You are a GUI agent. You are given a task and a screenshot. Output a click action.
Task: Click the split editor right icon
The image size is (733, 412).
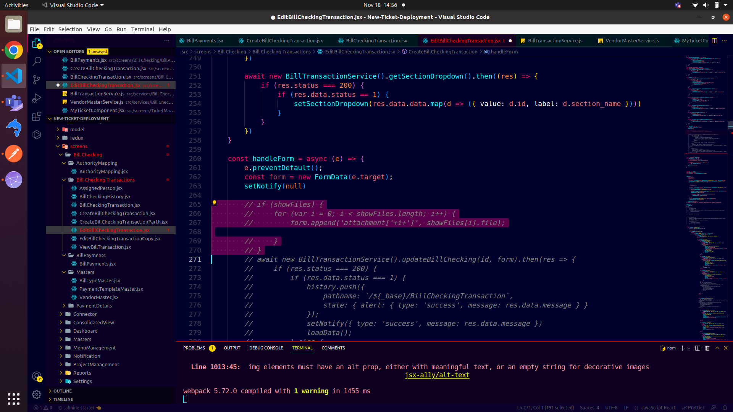714,40
